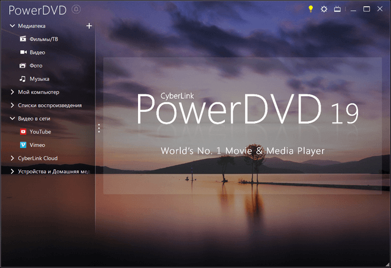Switch to TV mode icon
391x268 pixels.
[337, 9]
